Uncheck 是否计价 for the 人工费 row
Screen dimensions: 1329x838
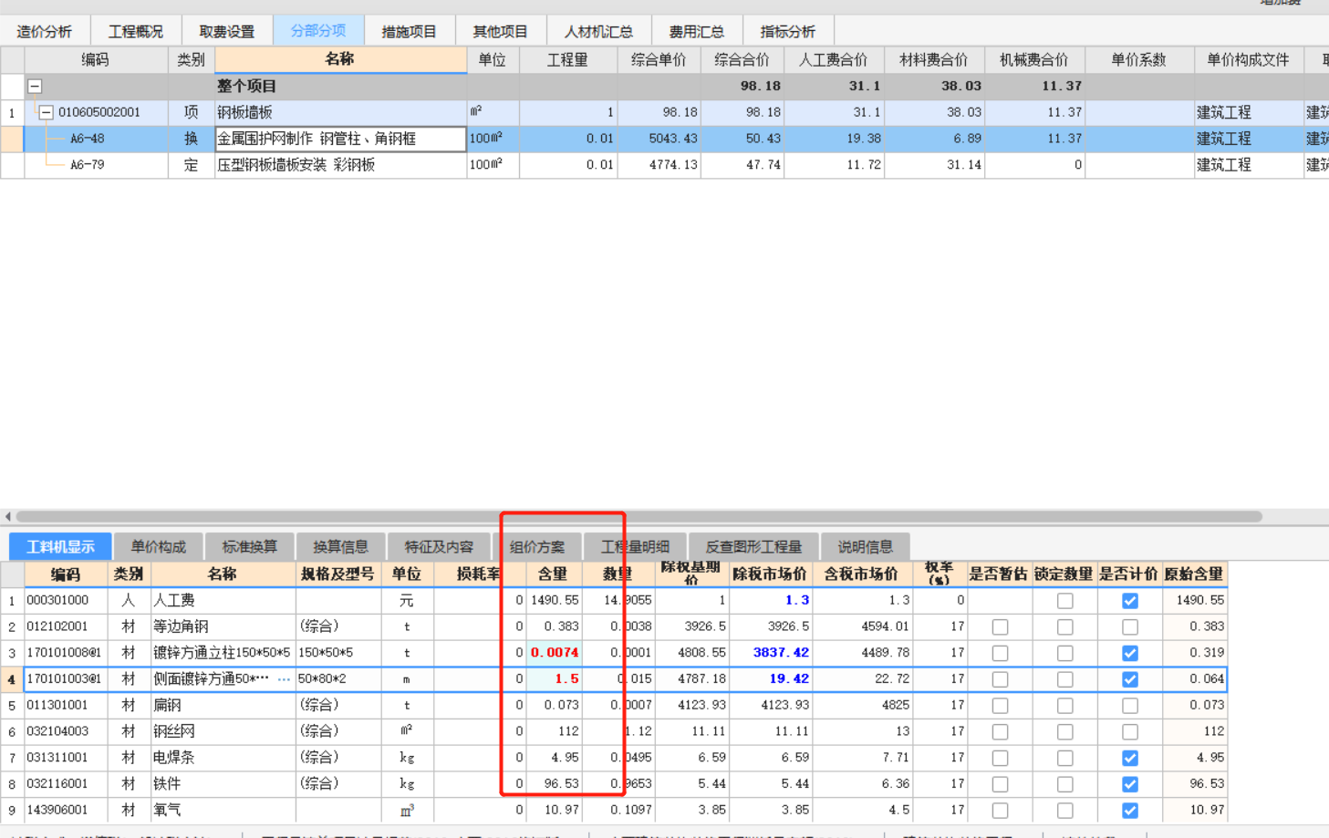(x=1130, y=601)
